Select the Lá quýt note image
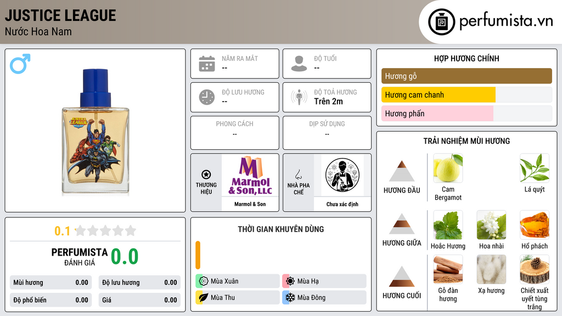The height and width of the screenshot is (316, 562). point(535,168)
